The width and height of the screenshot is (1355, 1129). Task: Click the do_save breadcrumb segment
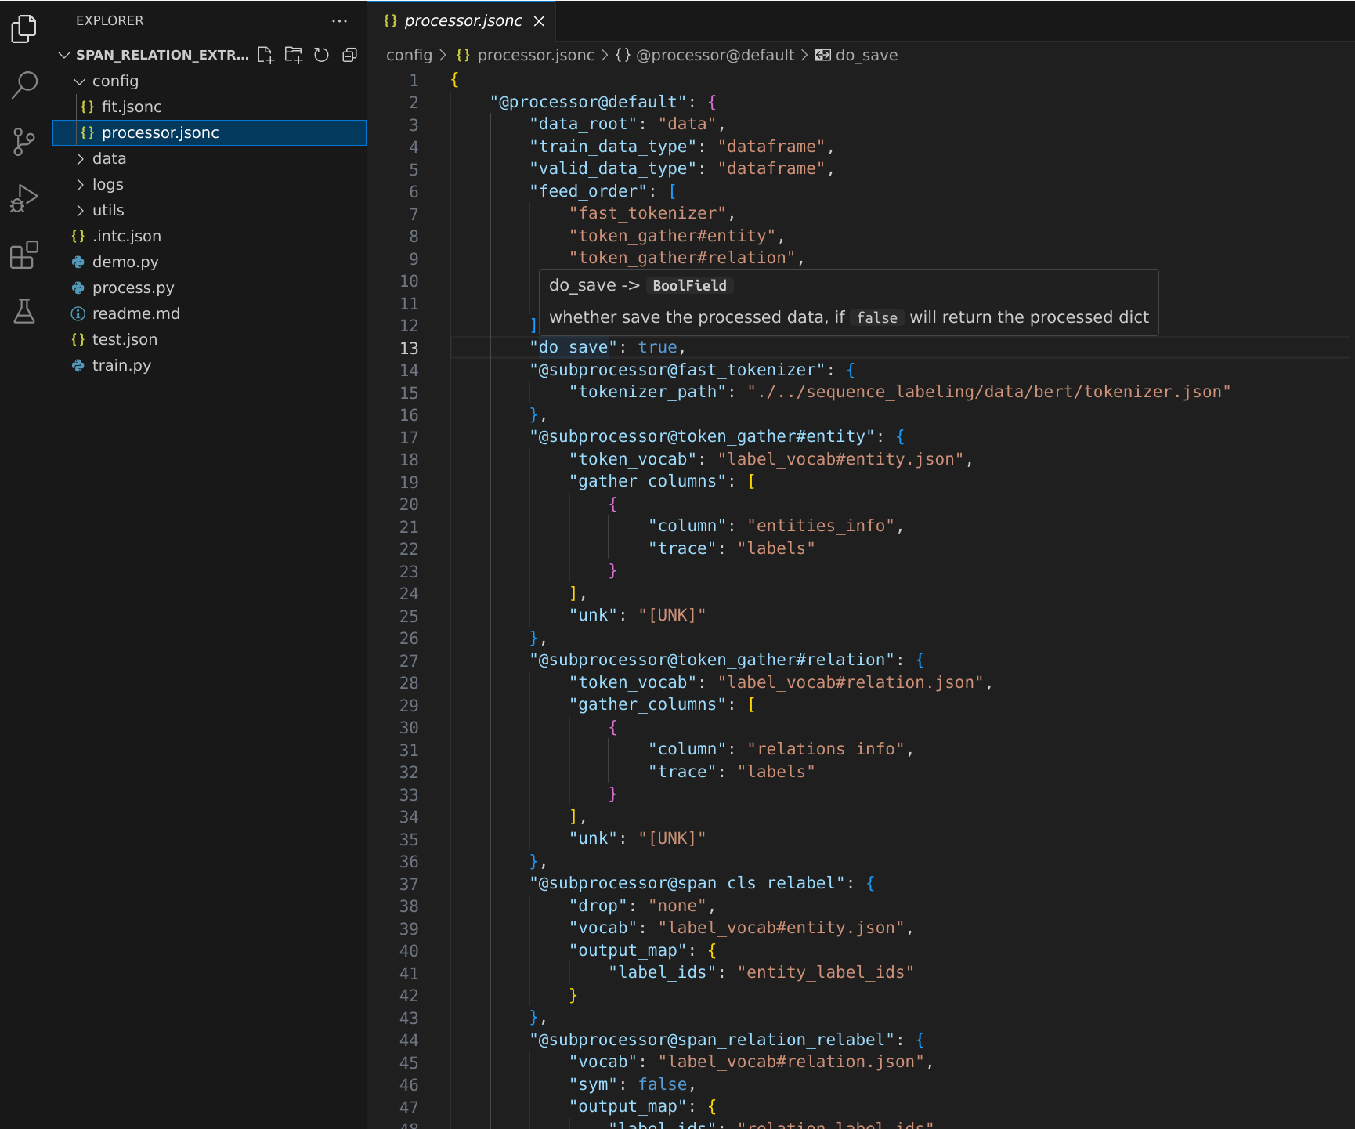pyautogui.click(x=857, y=55)
